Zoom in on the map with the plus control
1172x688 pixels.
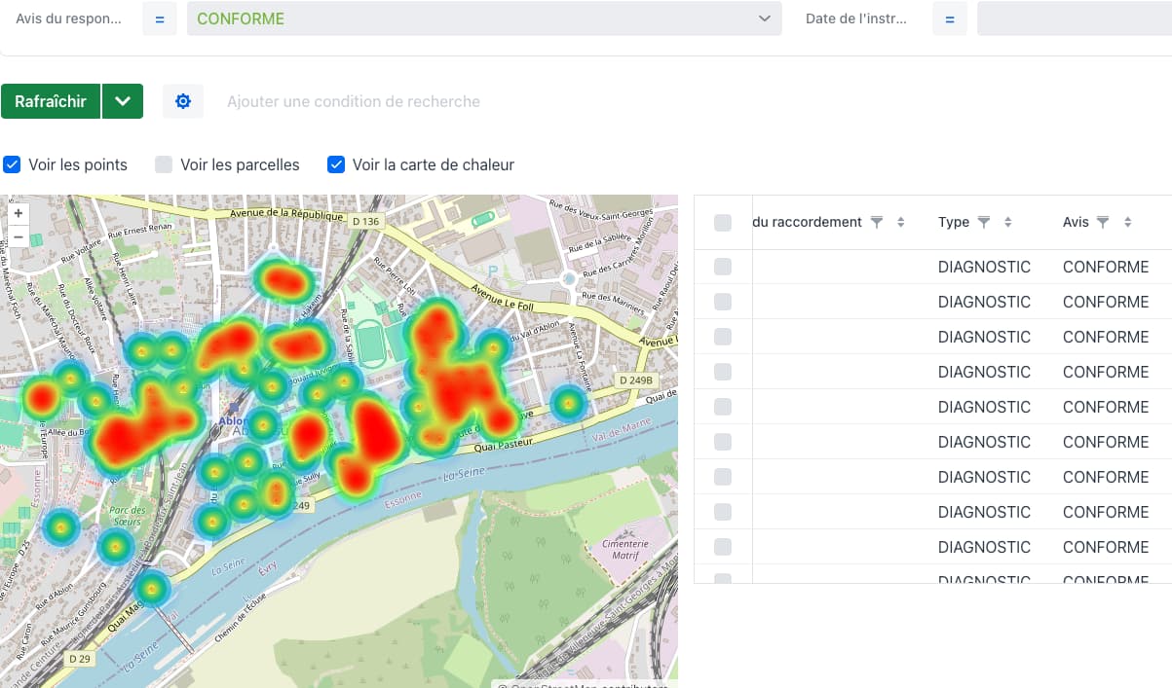18,211
